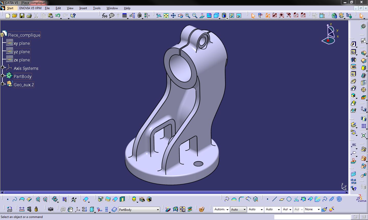
Task: Select the yz plane in the tree
Action: 22,52
